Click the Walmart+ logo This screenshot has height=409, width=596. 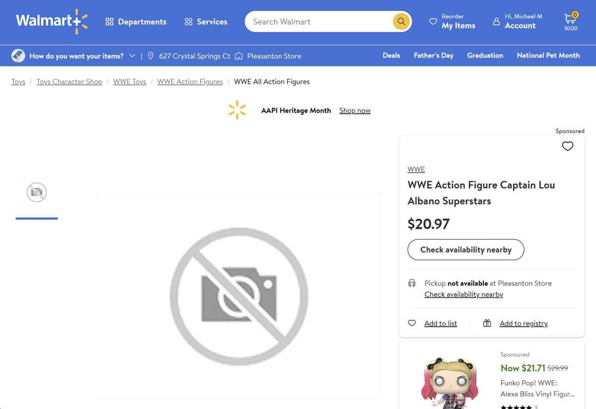[52, 21]
